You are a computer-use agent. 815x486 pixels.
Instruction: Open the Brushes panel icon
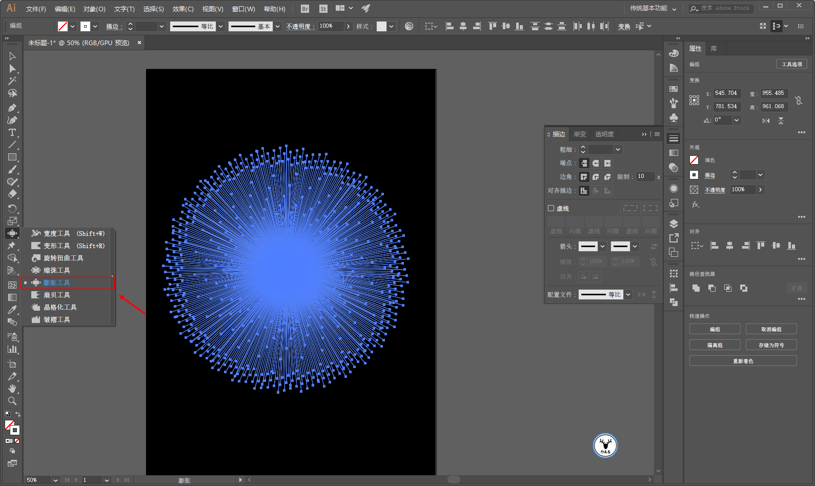pyautogui.click(x=674, y=103)
